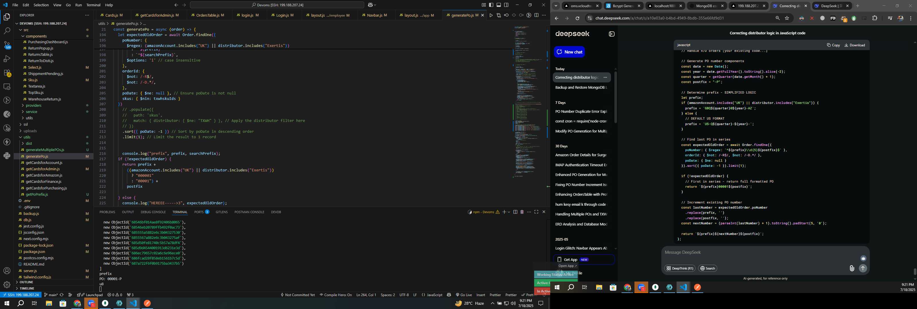
Task: Toggle VS Code primary side bar
Action: point(491,5)
